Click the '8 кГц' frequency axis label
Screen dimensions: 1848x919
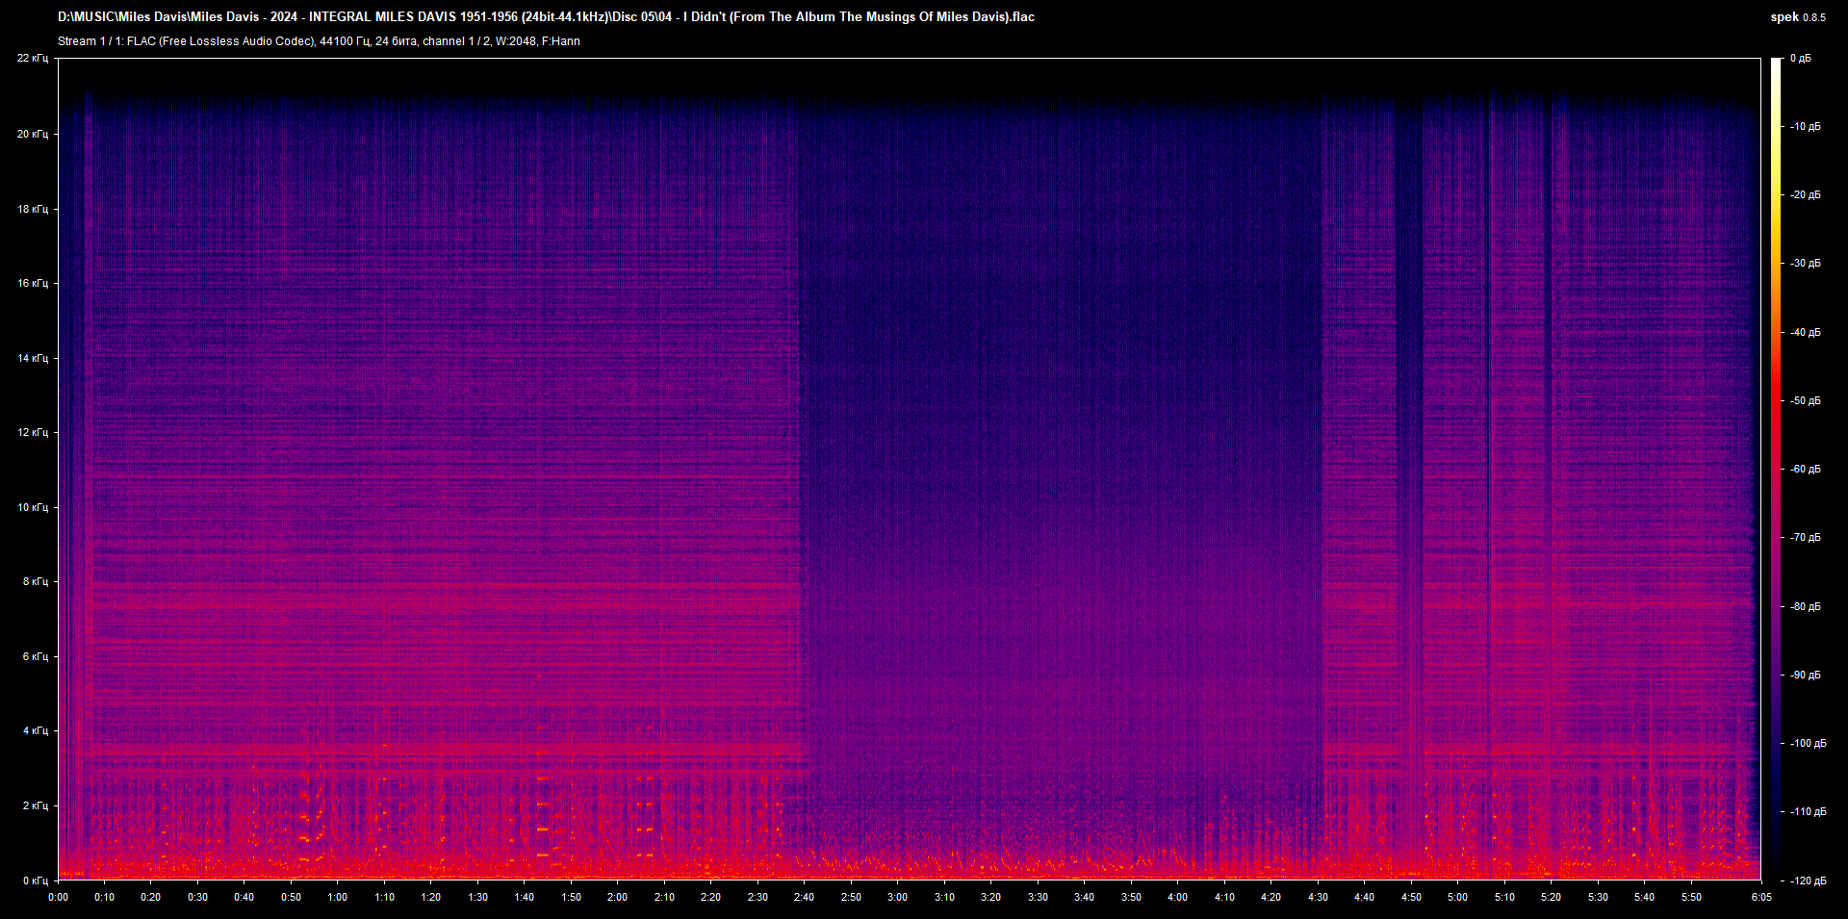click(x=36, y=581)
